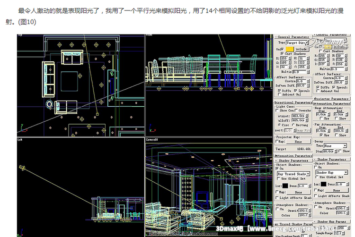Click shadow Map None button under Ray Traced

[298, 192]
